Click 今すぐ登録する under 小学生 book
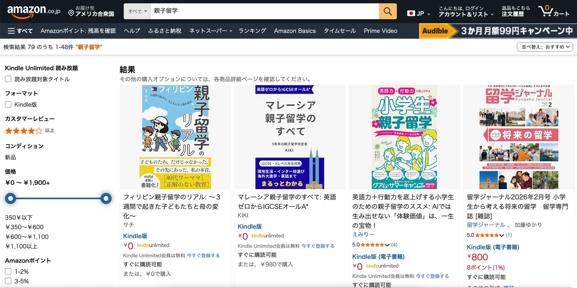Viewport: 577px width, 288px height. tap(432, 276)
